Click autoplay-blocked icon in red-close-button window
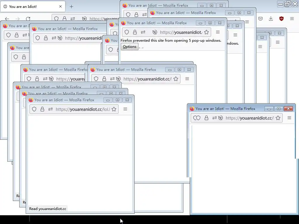 pos(220,118)
